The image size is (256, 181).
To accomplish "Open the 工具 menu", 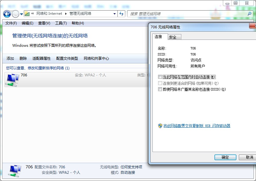I will pos(61,23).
